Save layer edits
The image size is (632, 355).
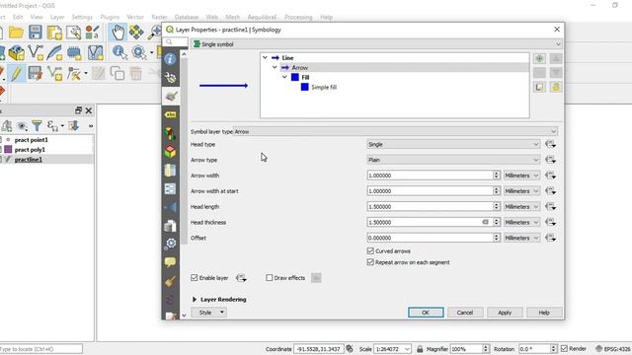click(x=36, y=74)
